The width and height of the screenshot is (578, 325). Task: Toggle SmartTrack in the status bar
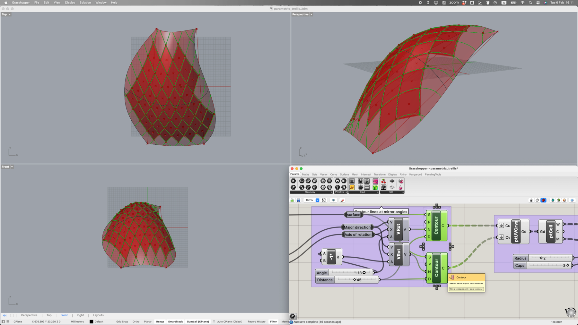[x=175, y=321]
